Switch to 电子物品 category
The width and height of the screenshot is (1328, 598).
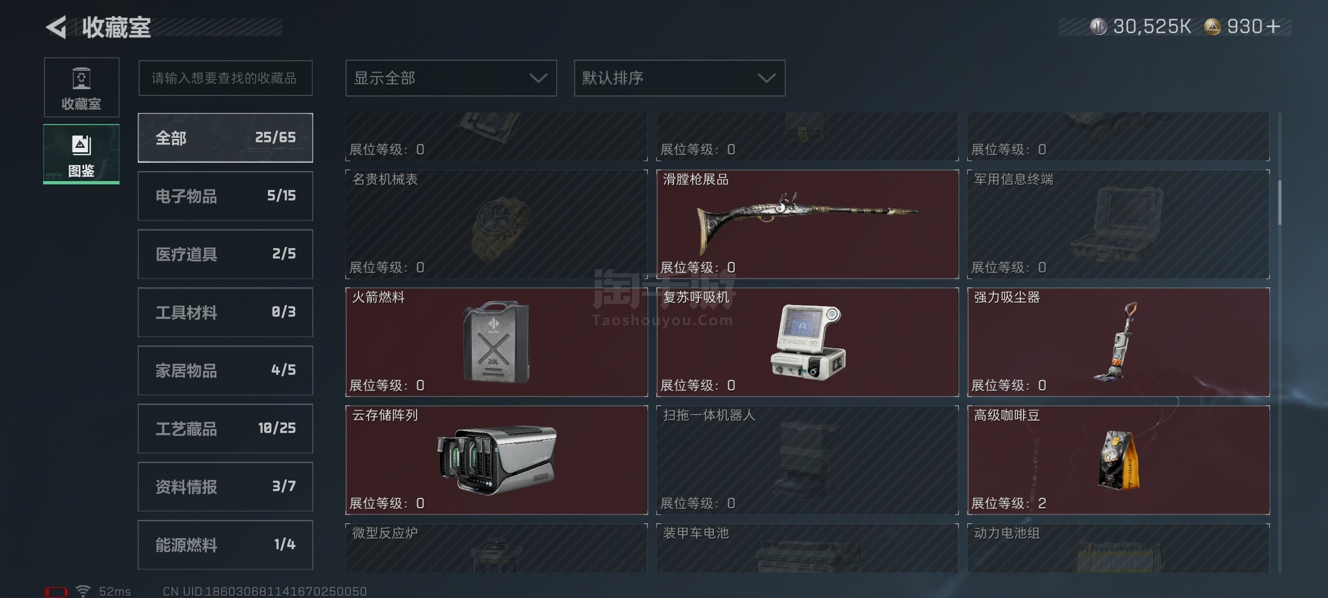225,196
